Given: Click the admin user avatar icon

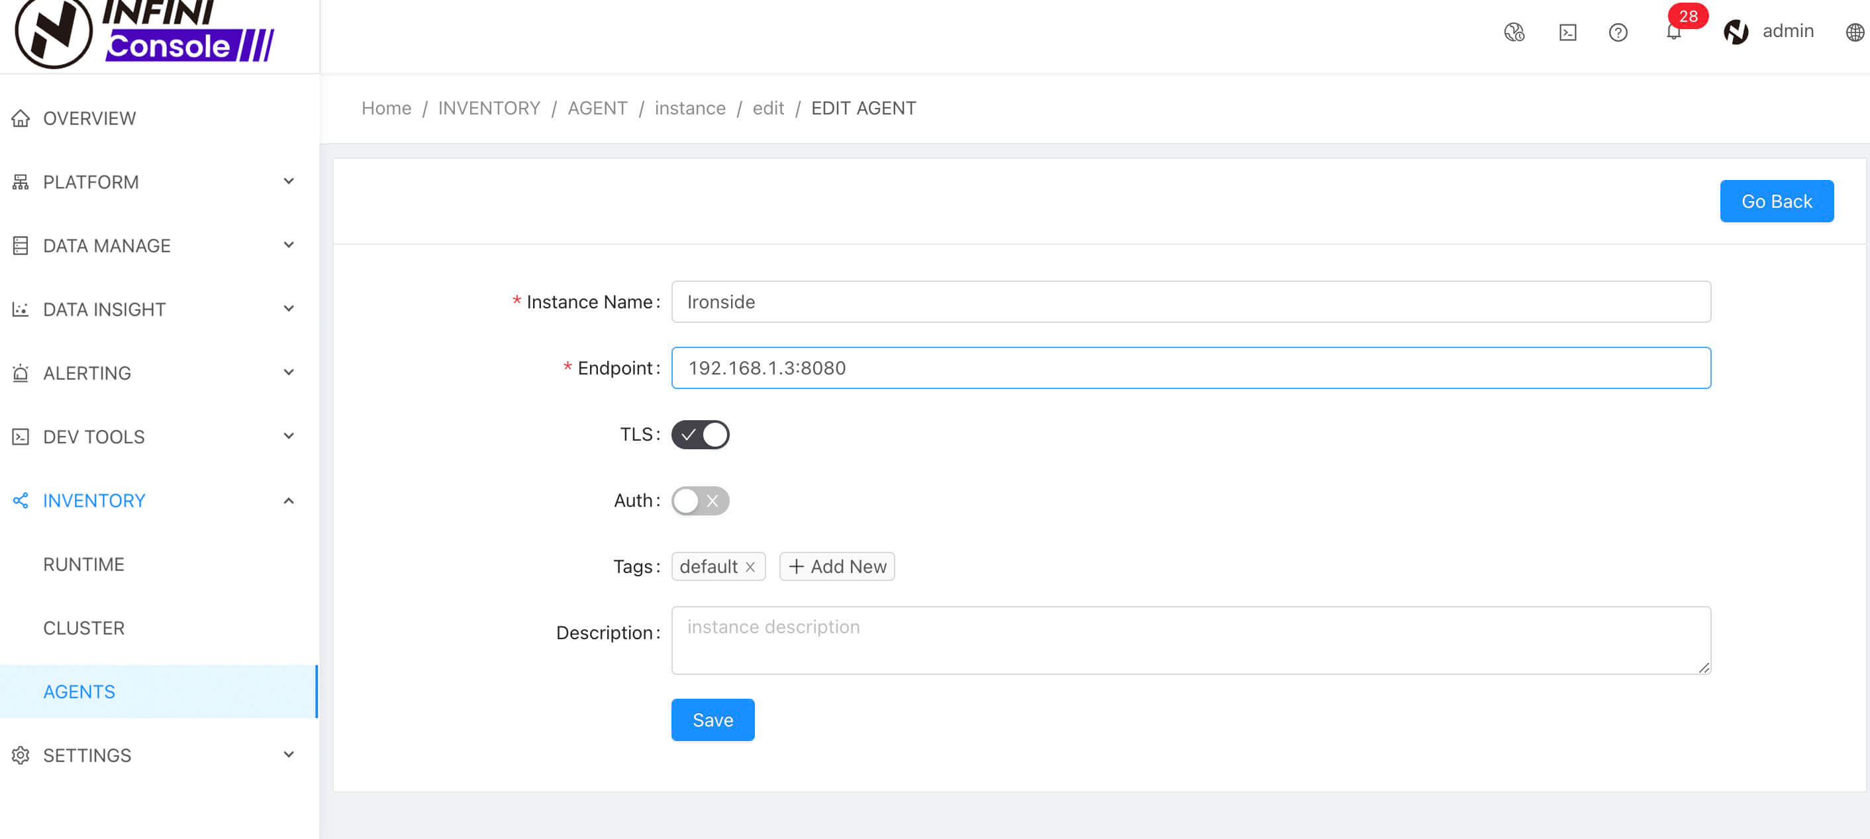Looking at the screenshot, I should click(1736, 32).
